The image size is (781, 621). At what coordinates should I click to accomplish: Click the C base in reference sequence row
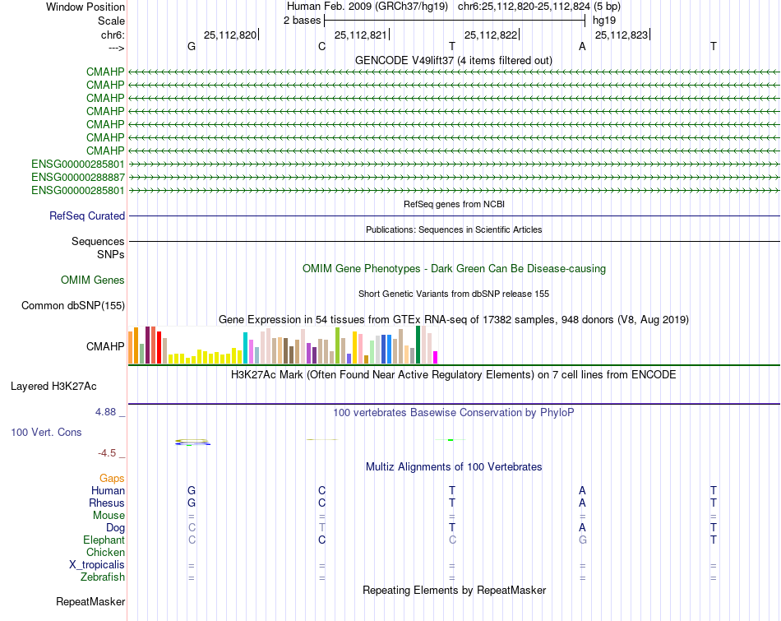tap(321, 46)
